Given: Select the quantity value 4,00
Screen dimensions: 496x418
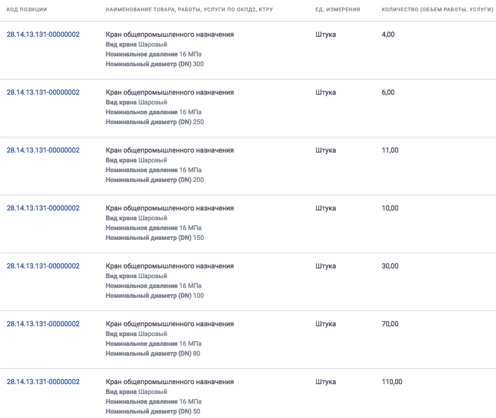Looking at the screenshot, I should click(x=388, y=34).
